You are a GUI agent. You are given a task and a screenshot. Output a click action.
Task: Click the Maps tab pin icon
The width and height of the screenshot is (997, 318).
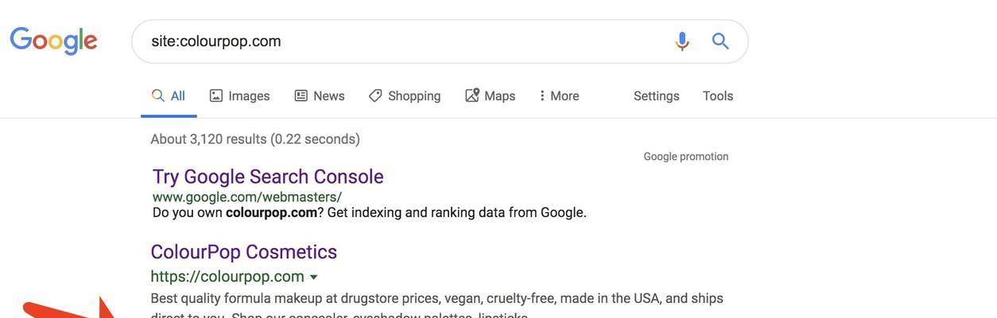coord(472,95)
